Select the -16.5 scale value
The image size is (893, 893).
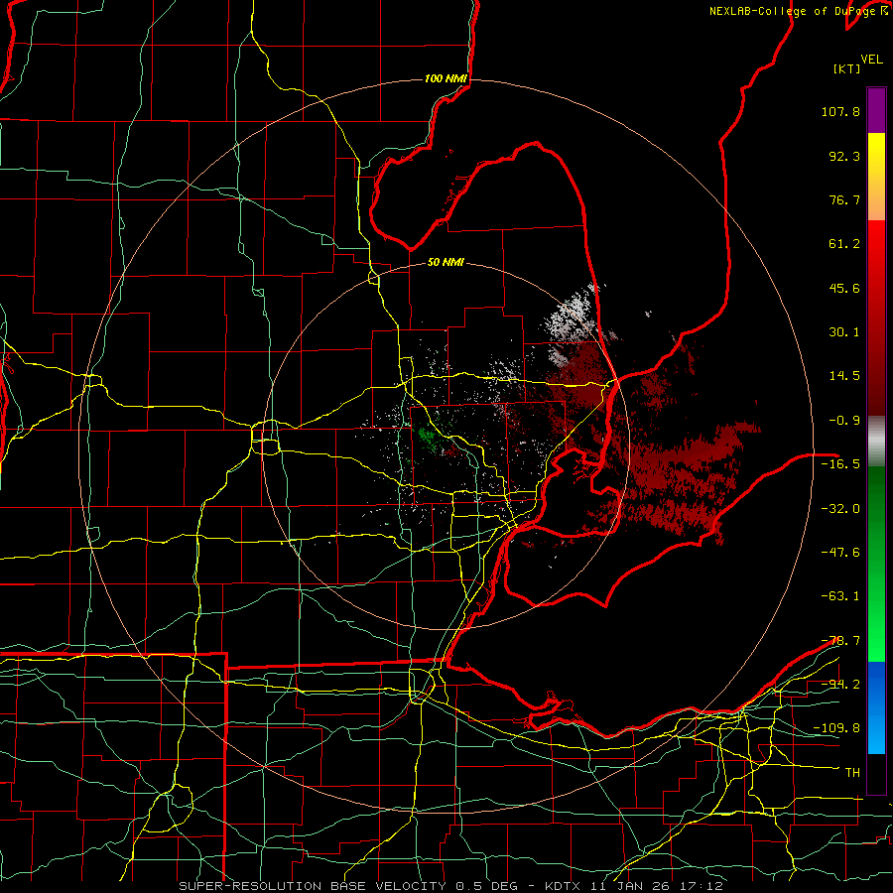840,464
